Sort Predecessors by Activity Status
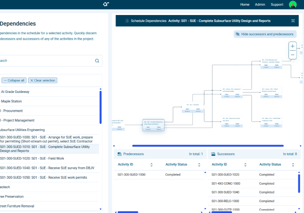This screenshot has height=213, width=304. tap(199, 164)
